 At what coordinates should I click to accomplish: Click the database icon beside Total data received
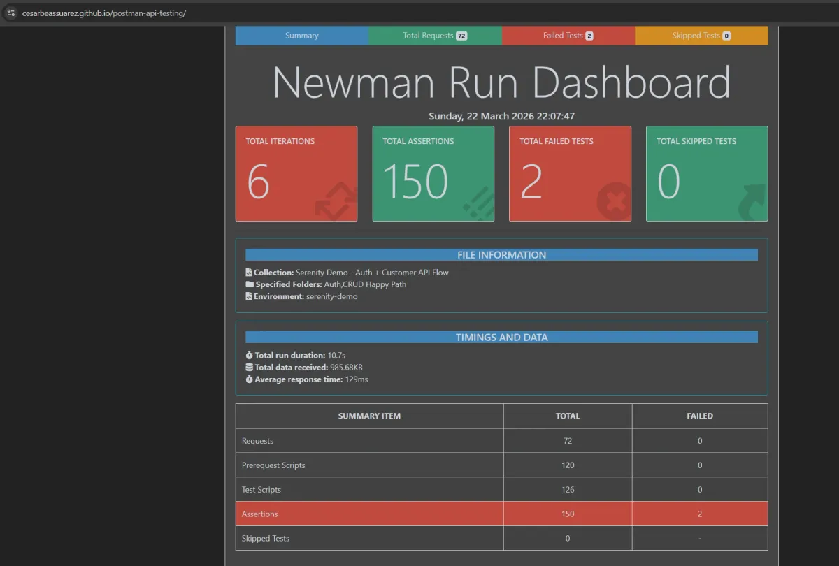pyautogui.click(x=249, y=367)
